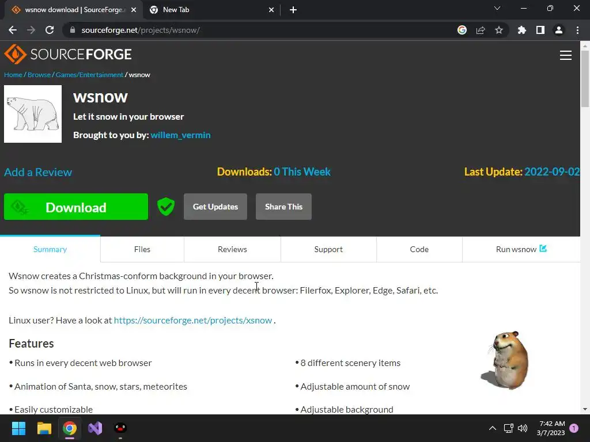Click the polar bear project thumbnail

pos(33,114)
